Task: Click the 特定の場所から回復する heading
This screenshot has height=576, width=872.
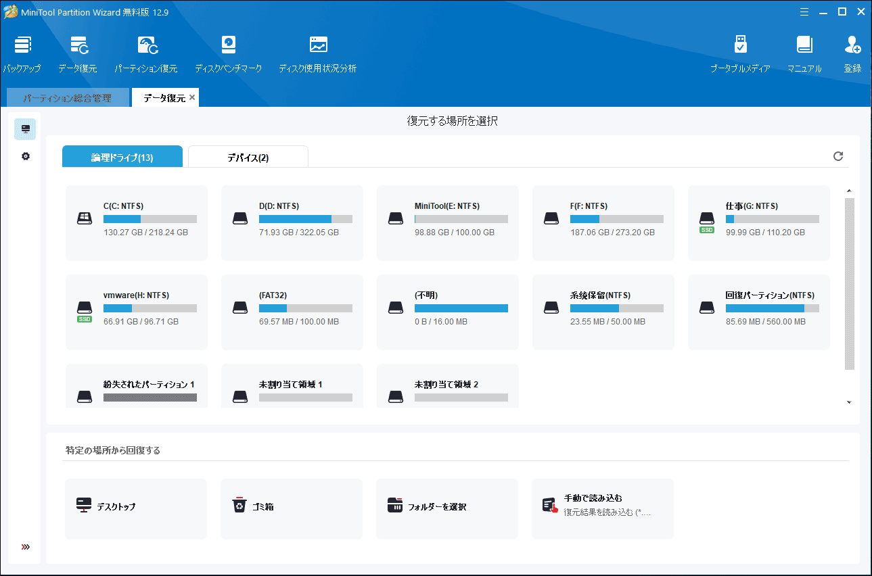Action: click(x=113, y=450)
